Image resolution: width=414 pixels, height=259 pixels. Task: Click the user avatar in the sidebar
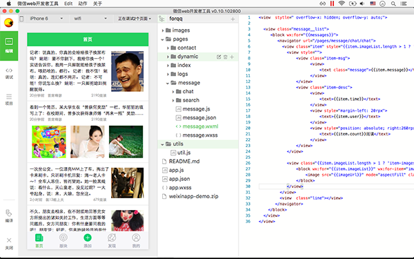[9, 23]
